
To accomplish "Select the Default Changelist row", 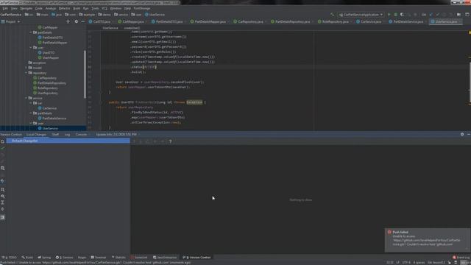I will 68,141.
